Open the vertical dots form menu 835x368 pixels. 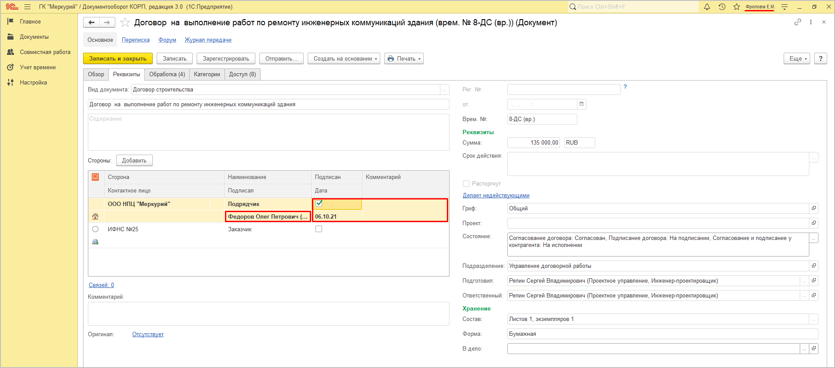[x=811, y=22]
